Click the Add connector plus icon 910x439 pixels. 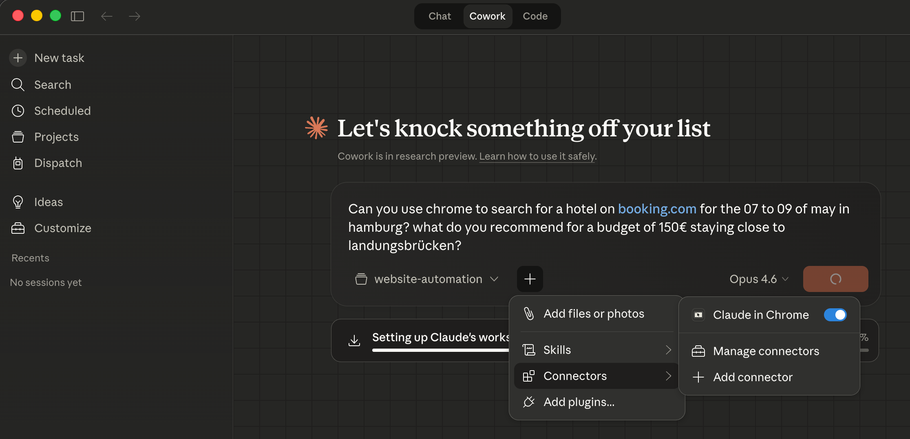tap(698, 377)
